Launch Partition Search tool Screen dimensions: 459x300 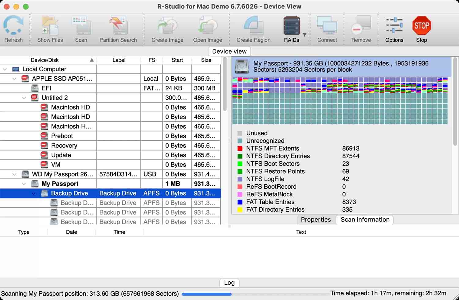click(x=118, y=26)
